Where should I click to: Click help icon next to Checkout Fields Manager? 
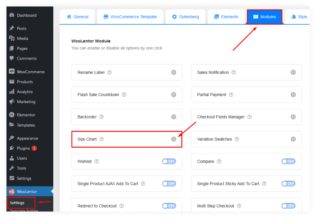click(249, 117)
